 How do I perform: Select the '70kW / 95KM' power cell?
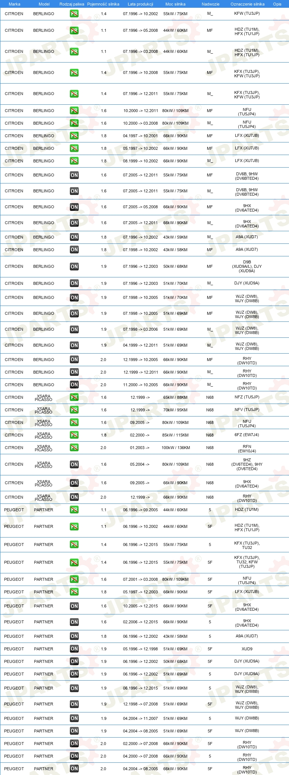(175, 410)
